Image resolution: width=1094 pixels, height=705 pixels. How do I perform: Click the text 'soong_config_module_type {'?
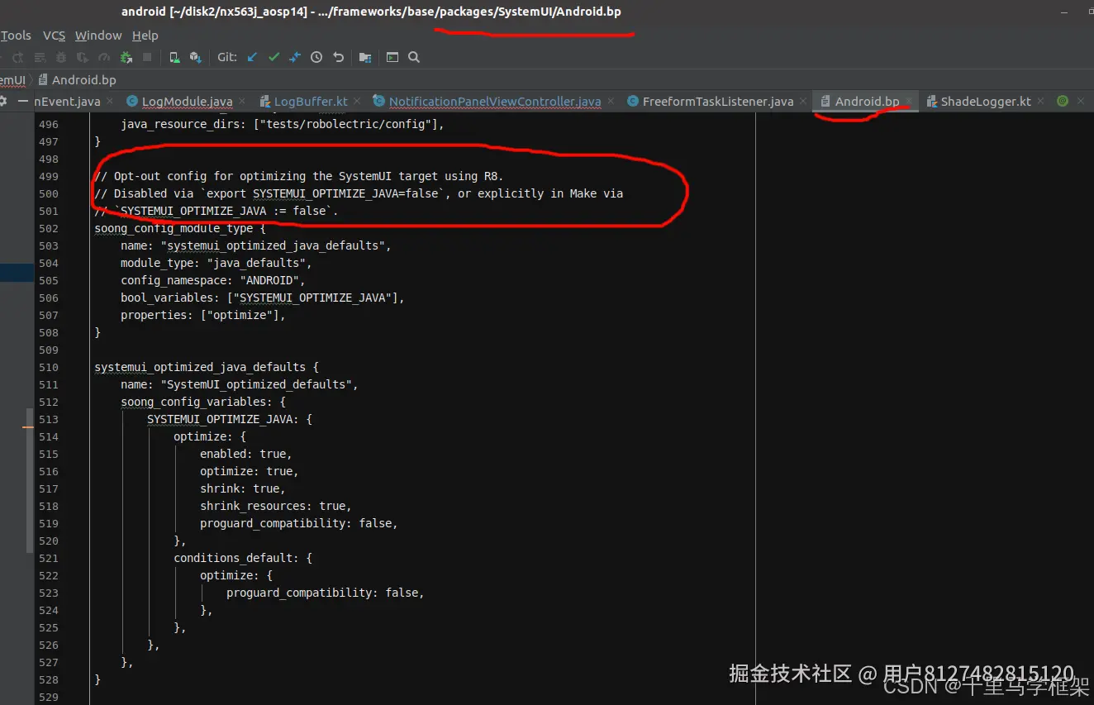(x=179, y=228)
